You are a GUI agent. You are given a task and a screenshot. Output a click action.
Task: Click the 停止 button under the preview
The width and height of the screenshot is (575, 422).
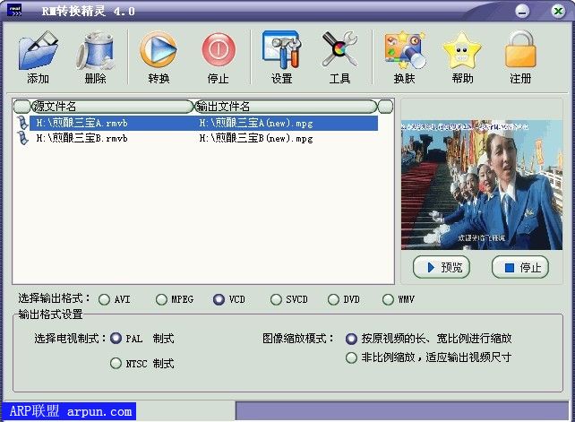(x=520, y=267)
